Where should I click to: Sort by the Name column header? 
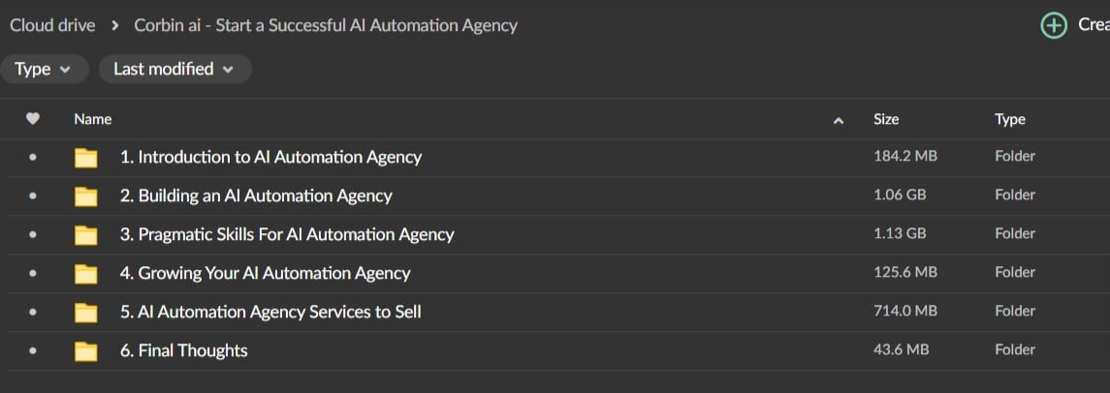click(x=93, y=119)
